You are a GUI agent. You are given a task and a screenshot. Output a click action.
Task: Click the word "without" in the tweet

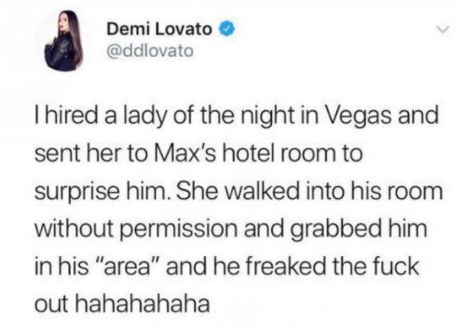[x=74, y=229]
